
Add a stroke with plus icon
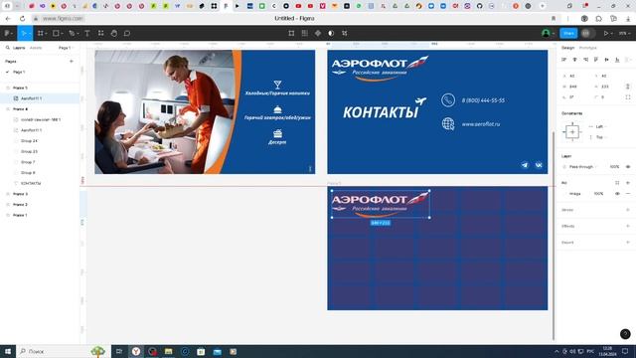[x=628, y=210]
